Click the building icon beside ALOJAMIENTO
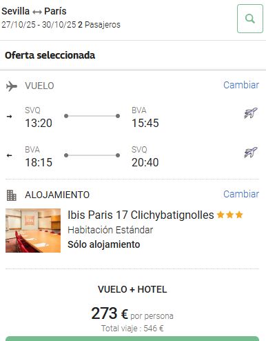The width and height of the screenshot is (266, 341). [12, 195]
